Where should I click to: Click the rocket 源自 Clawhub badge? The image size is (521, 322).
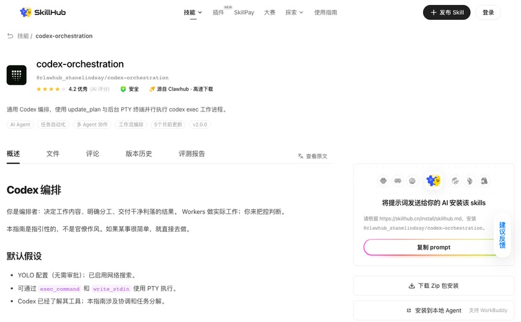click(x=181, y=89)
